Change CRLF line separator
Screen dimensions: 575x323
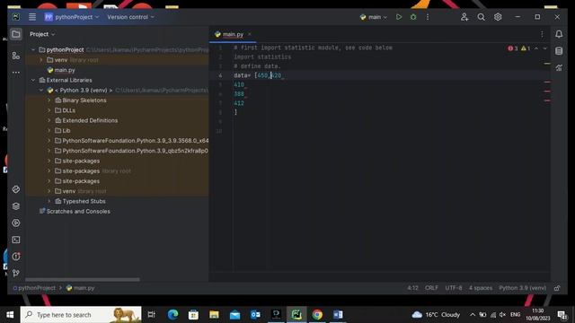pyautogui.click(x=431, y=288)
